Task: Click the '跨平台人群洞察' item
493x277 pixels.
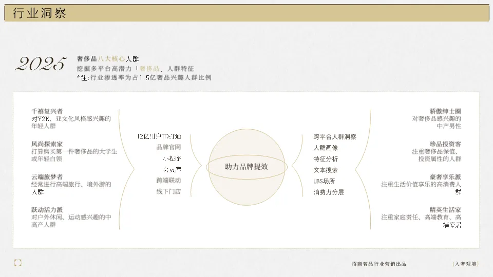Action: coord(335,137)
